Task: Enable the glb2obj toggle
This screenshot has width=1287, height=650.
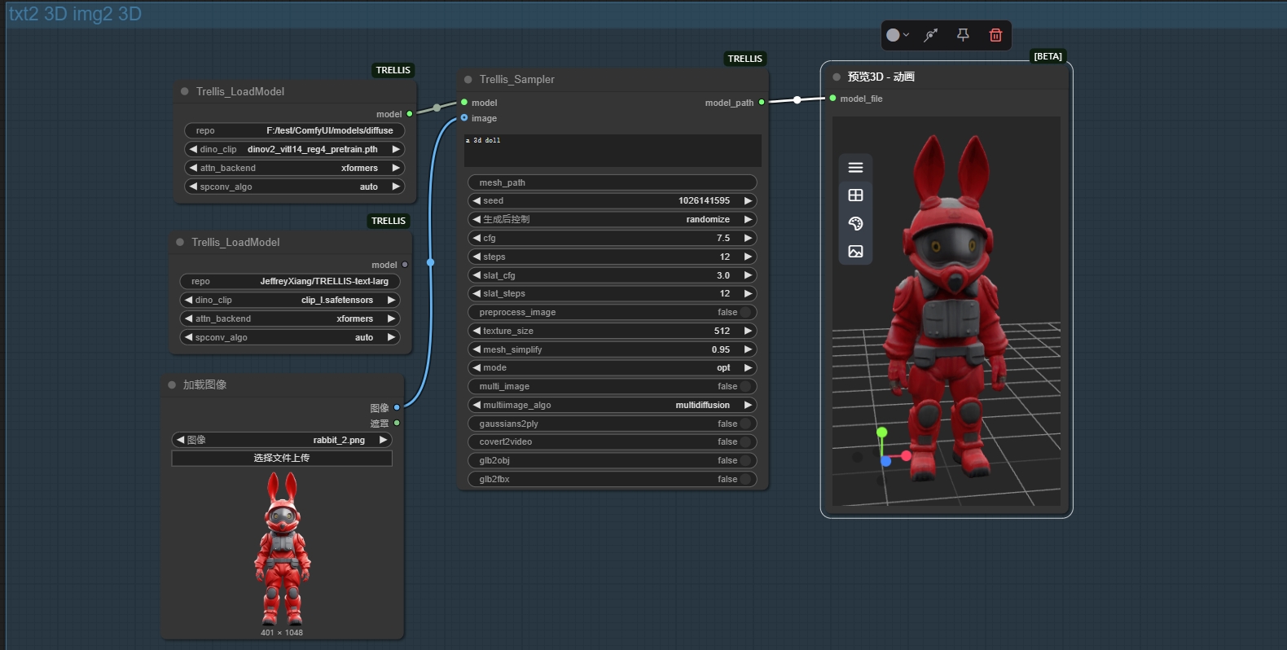Action: 745,460
